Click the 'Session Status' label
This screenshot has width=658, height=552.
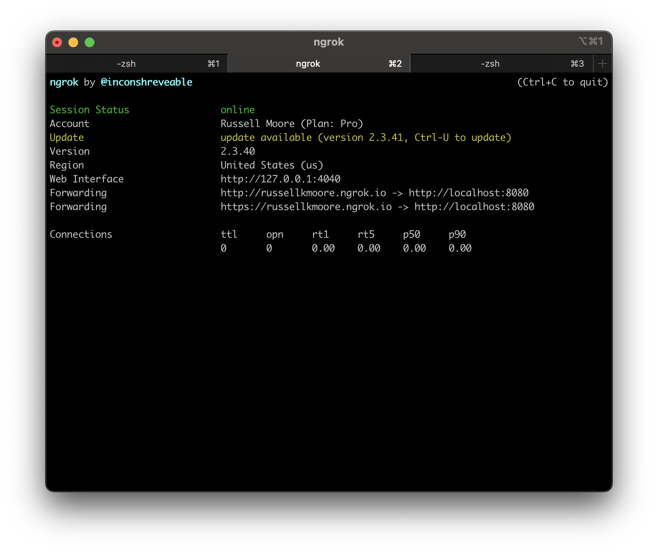click(x=90, y=110)
